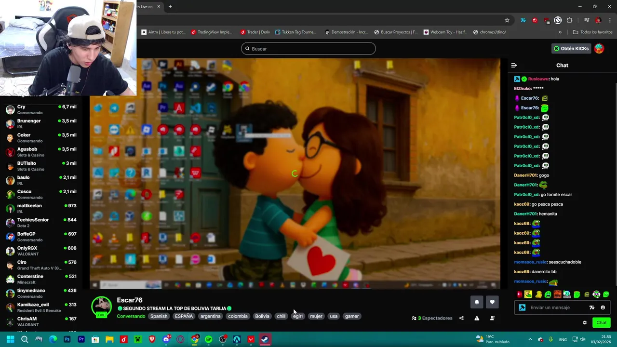Open Kamikaze_evil channel in sidebar
617x347 pixels.
[x=41, y=307]
